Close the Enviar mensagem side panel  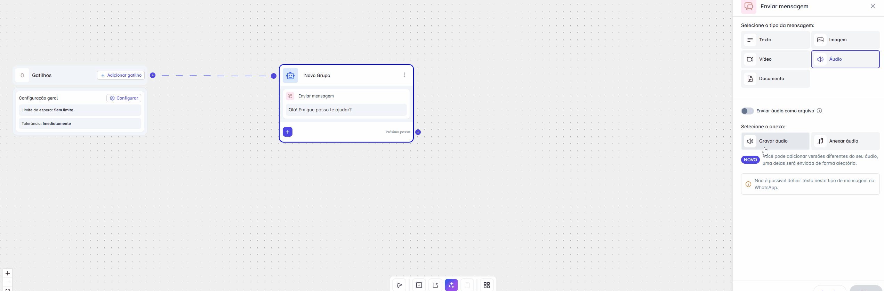(873, 6)
